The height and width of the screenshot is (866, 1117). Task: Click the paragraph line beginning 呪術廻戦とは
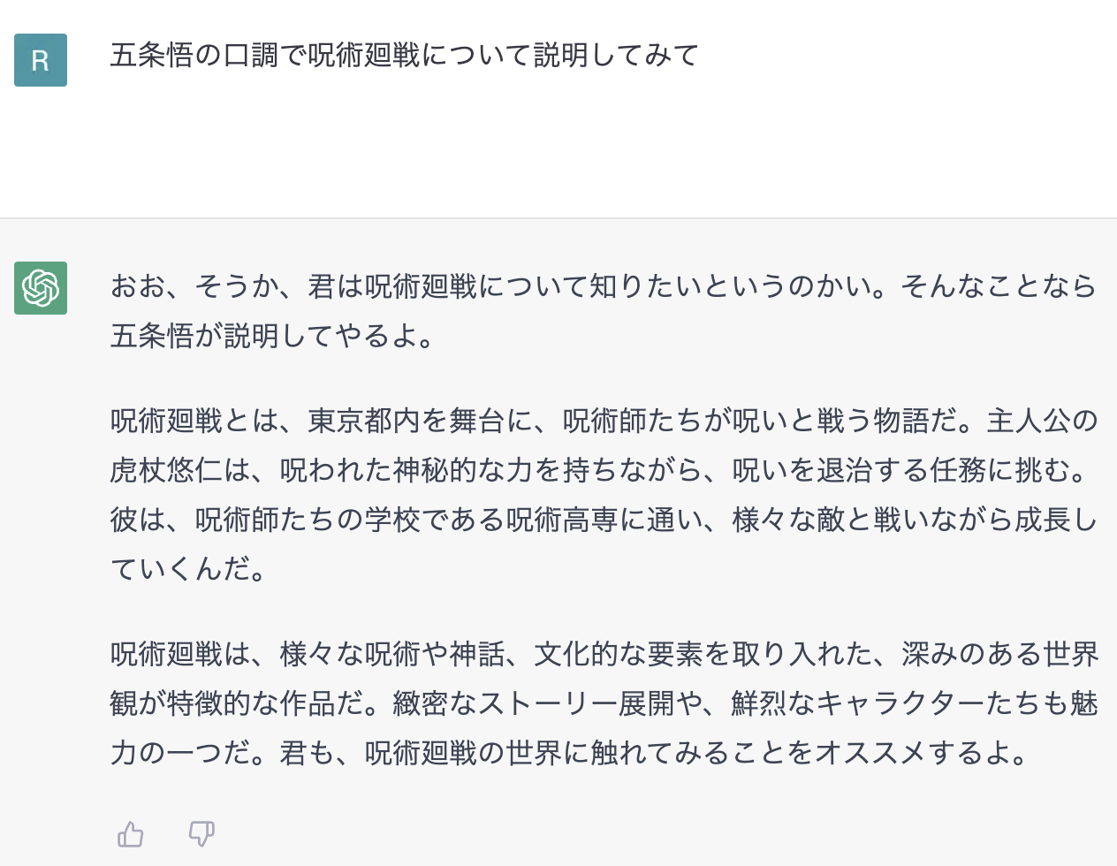[604, 421]
